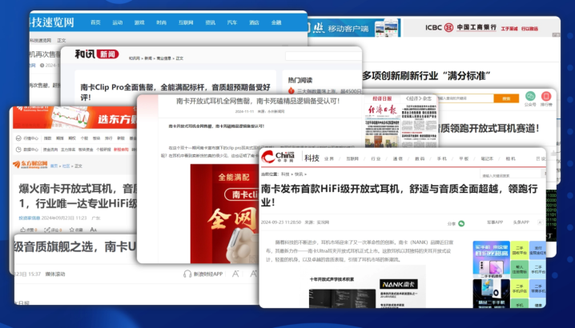Click 资金流向 in 东方财富 数据中心 row
Viewport: 575px width, 328px height.
coord(50,150)
